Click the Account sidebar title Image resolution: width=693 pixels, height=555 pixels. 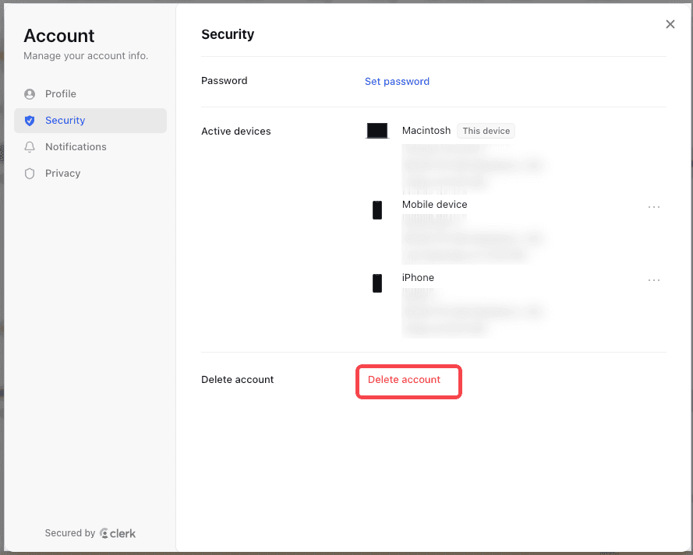(x=58, y=36)
